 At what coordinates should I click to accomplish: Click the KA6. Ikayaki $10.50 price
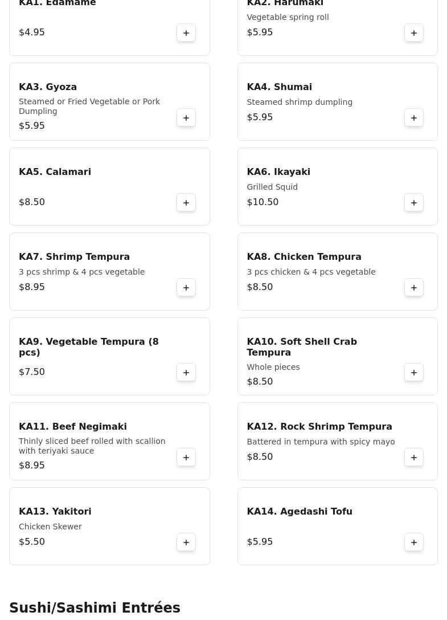click(263, 202)
